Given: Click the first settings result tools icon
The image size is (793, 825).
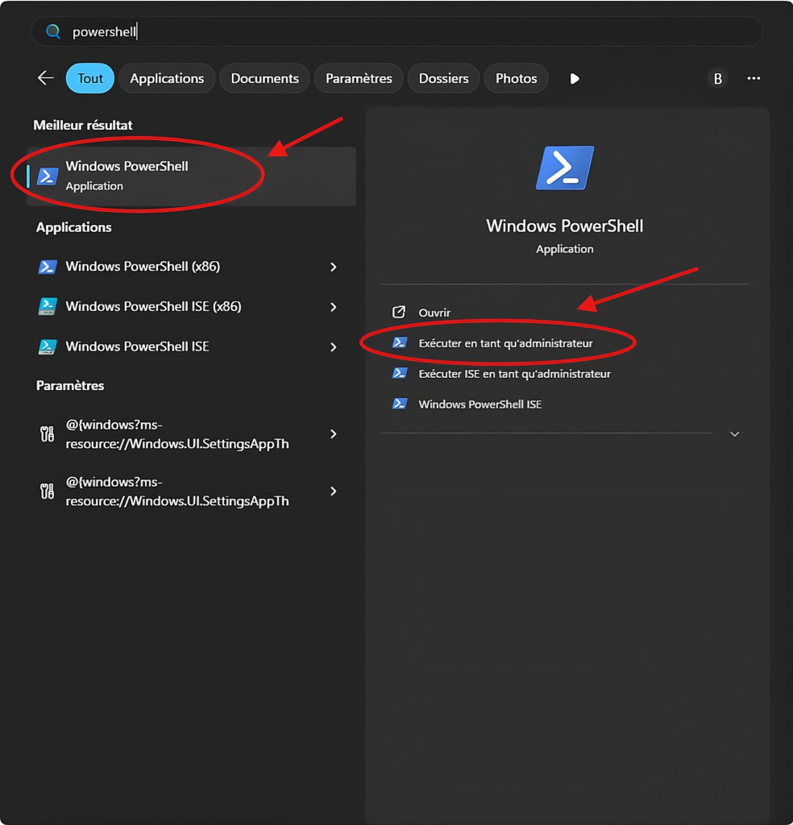Looking at the screenshot, I should [x=48, y=434].
